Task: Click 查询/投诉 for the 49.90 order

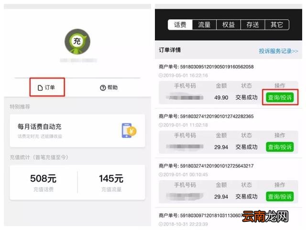Action: (280, 97)
